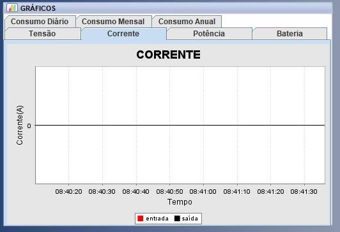The width and height of the screenshot is (340, 232).
Task: Select the Corrente tab
Action: pyautogui.click(x=123, y=34)
